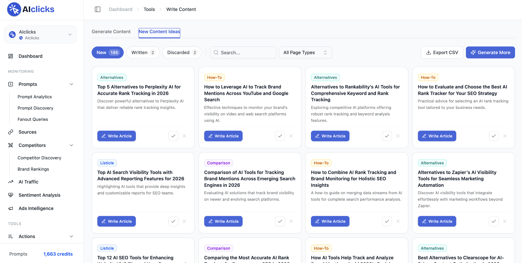The image size is (522, 263).
Task: Mark 'Alternatives to Rankability's AI Tools' as written
Action: pyautogui.click(x=387, y=136)
